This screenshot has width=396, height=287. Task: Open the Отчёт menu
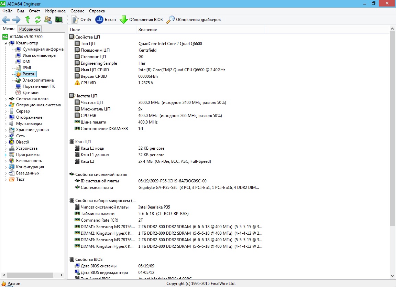[34, 11]
